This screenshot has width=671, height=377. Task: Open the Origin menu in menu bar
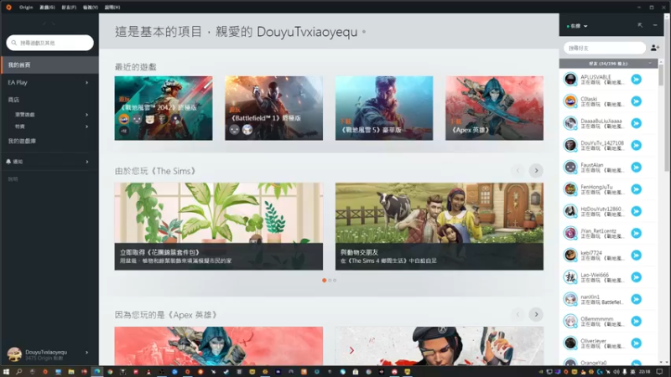pos(26,8)
